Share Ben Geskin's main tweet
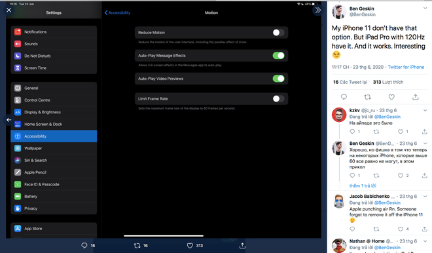Image resolution: width=432 pixels, height=253 pixels. tap(416, 97)
